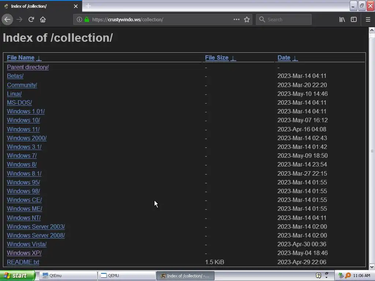Open page actions three-dot menu
Viewport: 375px width, 281px height.
pyautogui.click(x=236, y=20)
